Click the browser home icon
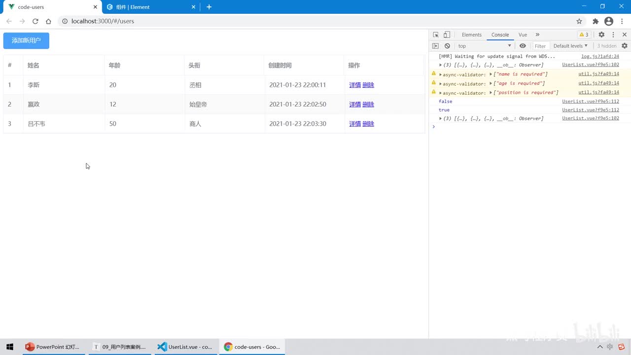 48,21
